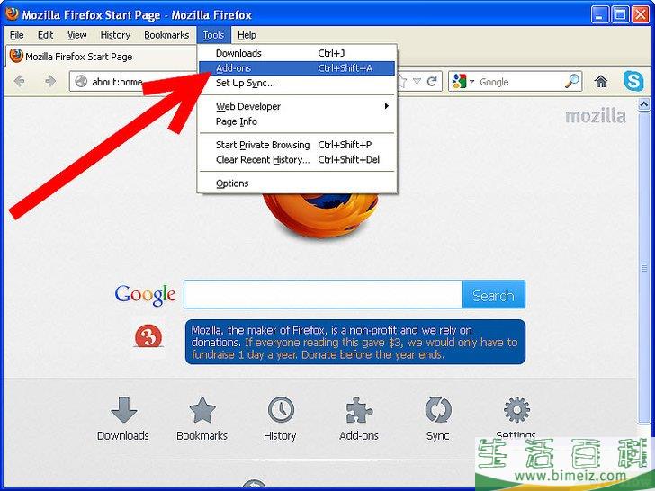Open the File menu
655x491 pixels.
[x=17, y=35]
